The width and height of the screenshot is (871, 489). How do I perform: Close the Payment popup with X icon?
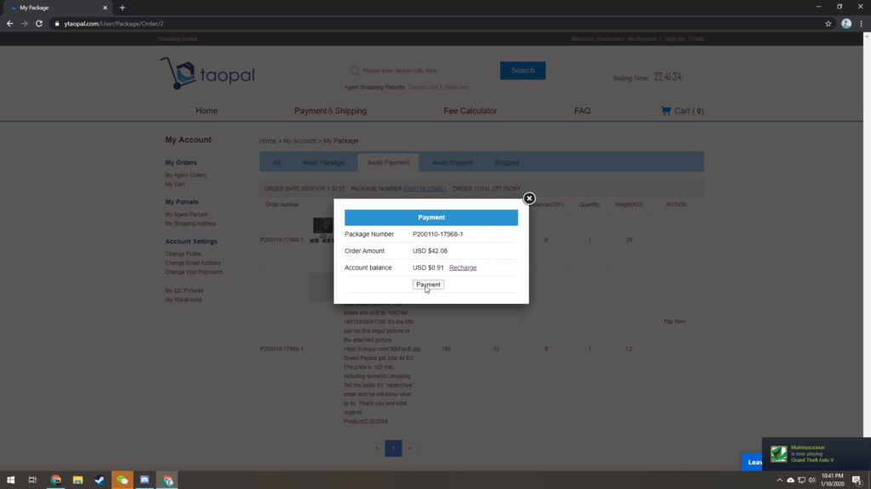(x=529, y=198)
